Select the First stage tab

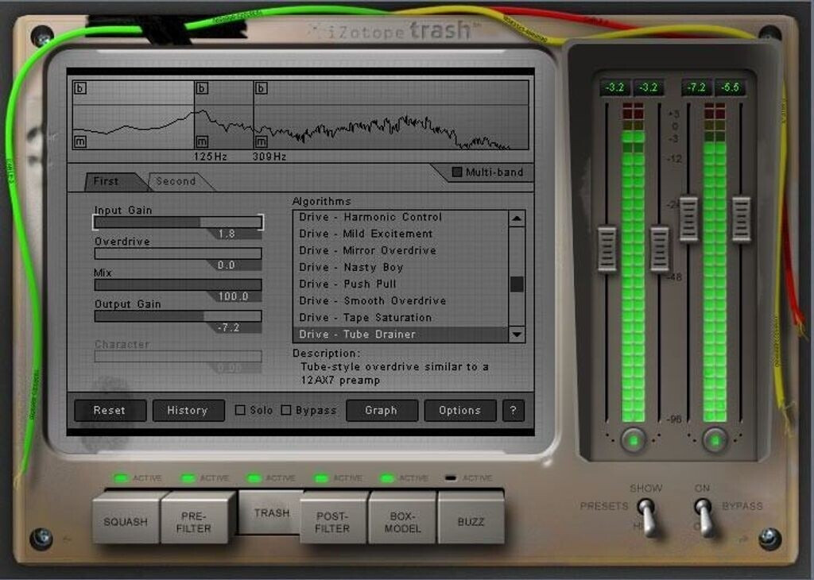click(x=107, y=181)
